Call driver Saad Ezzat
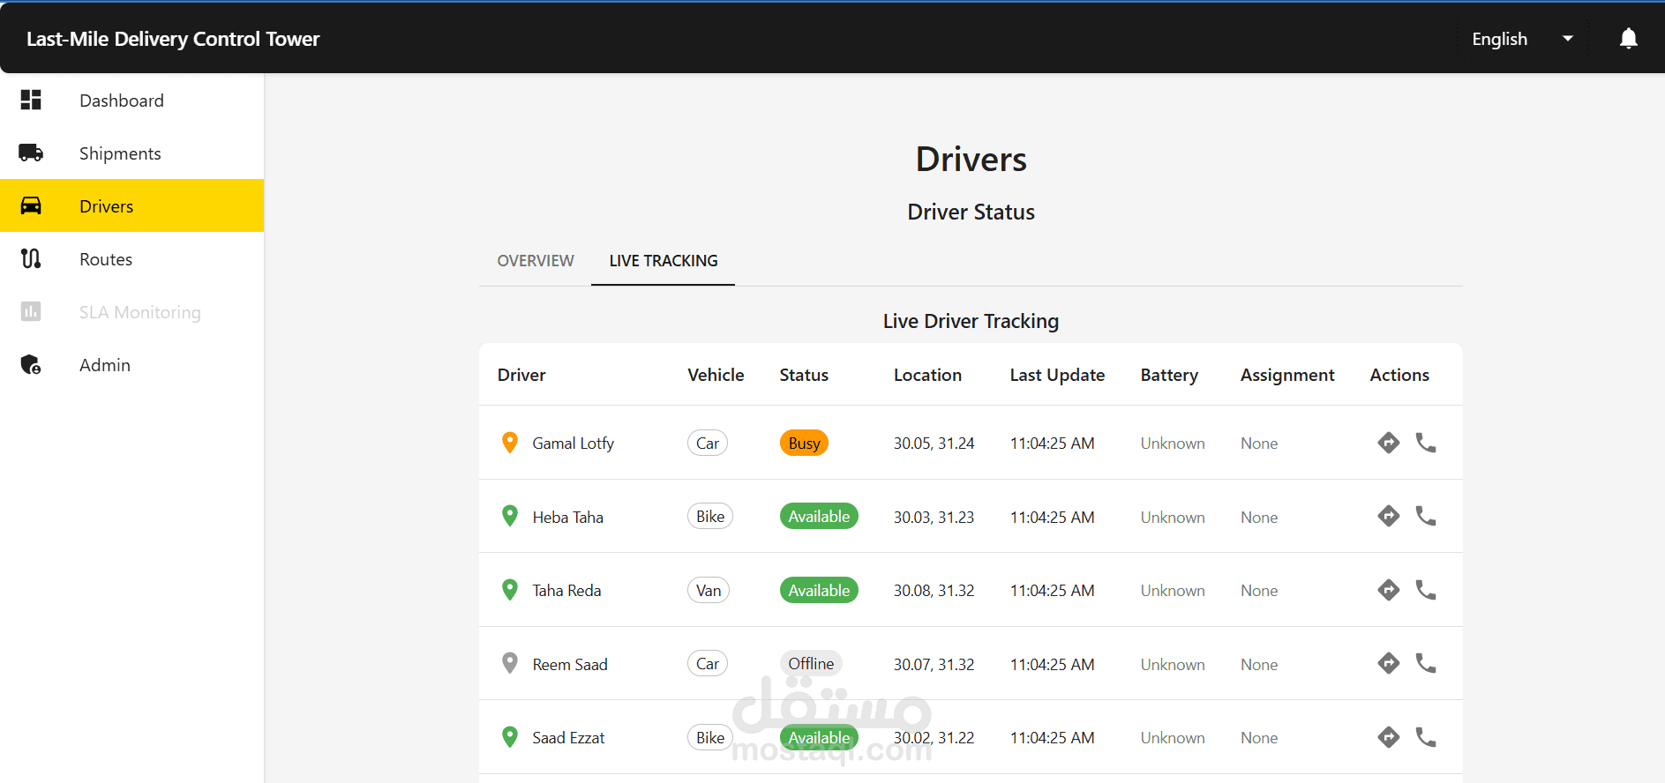Viewport: 1665px width, 783px height. [x=1426, y=737]
